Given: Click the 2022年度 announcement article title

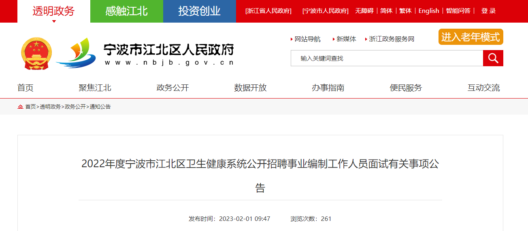Looking at the screenshot, I should [260, 176].
